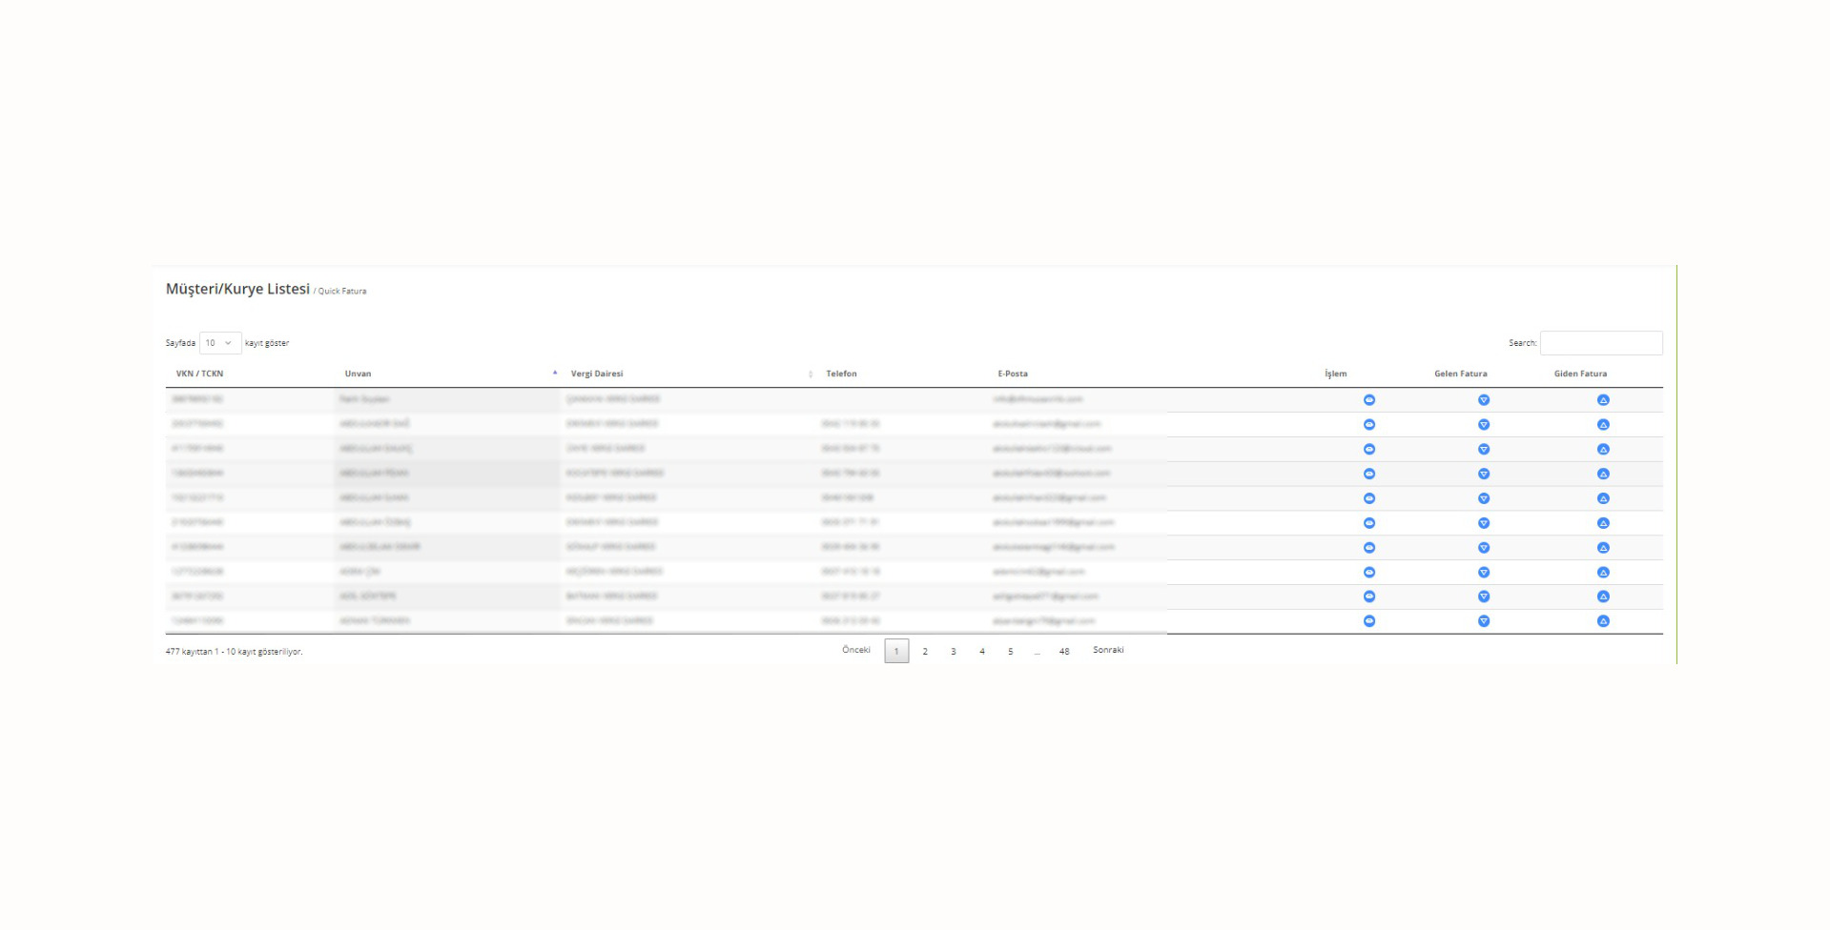Open İşlem eye icon in last table row
This screenshot has width=1830, height=930.
pyautogui.click(x=1369, y=621)
